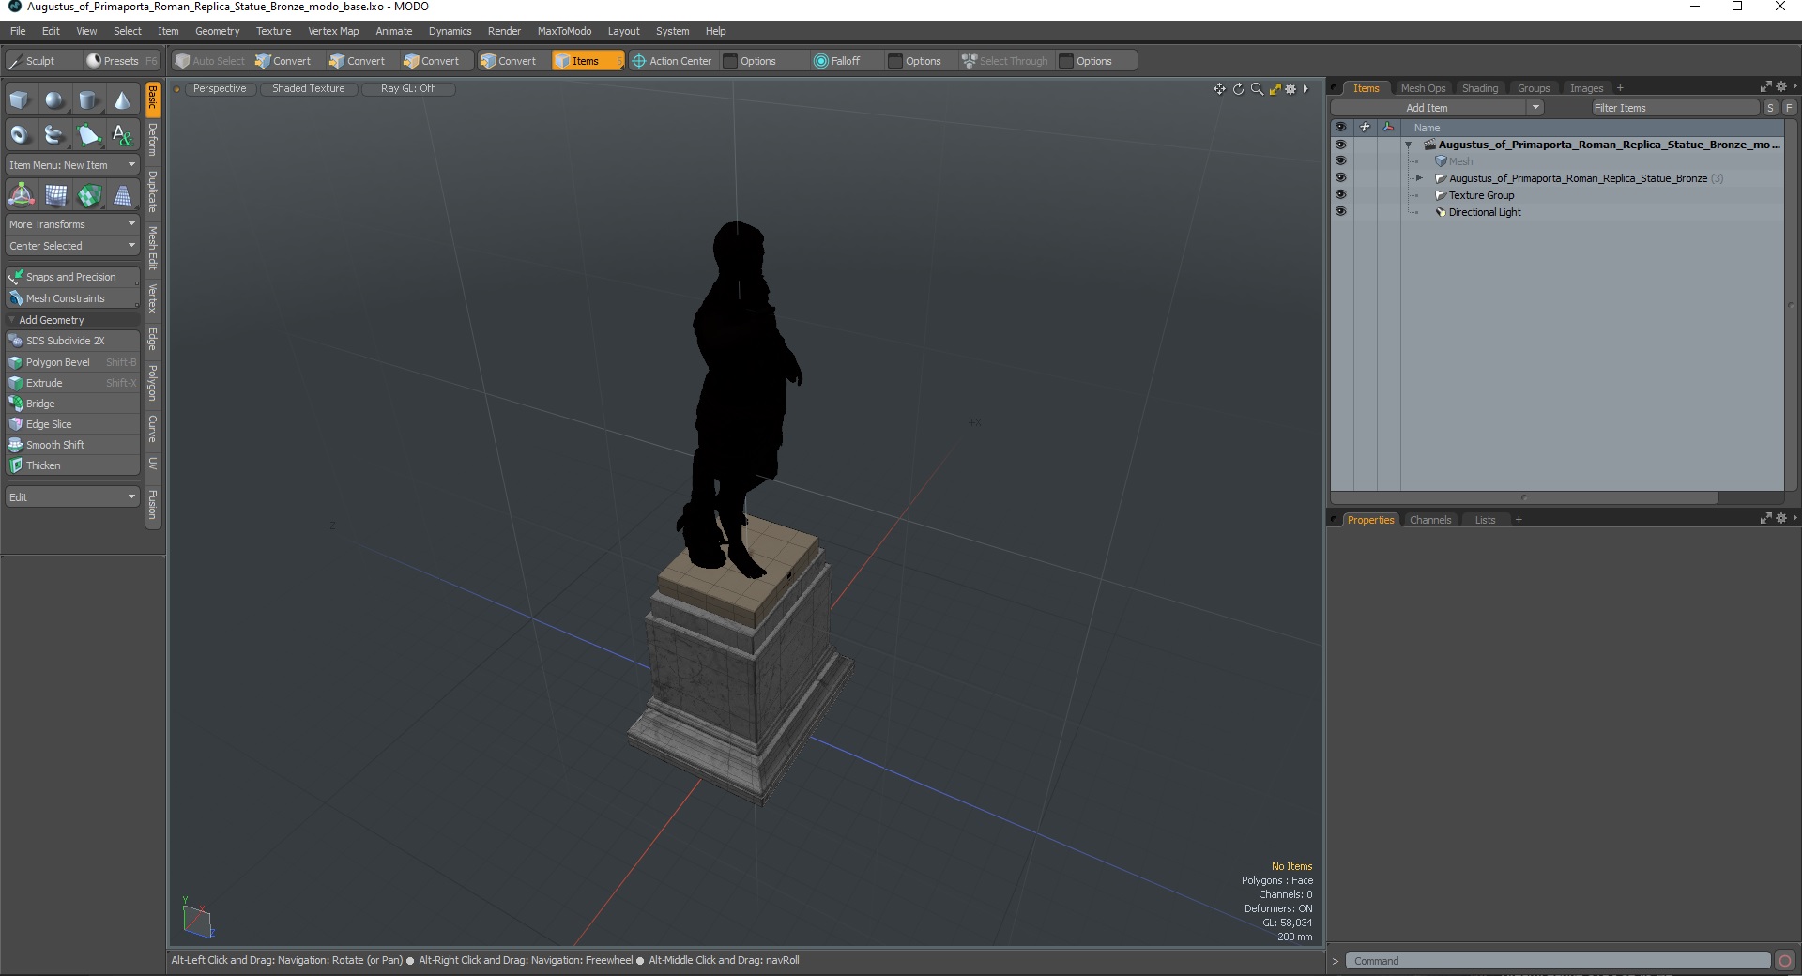Switch to the Deform vertical tab
This screenshot has height=976, width=1802.
[153, 140]
